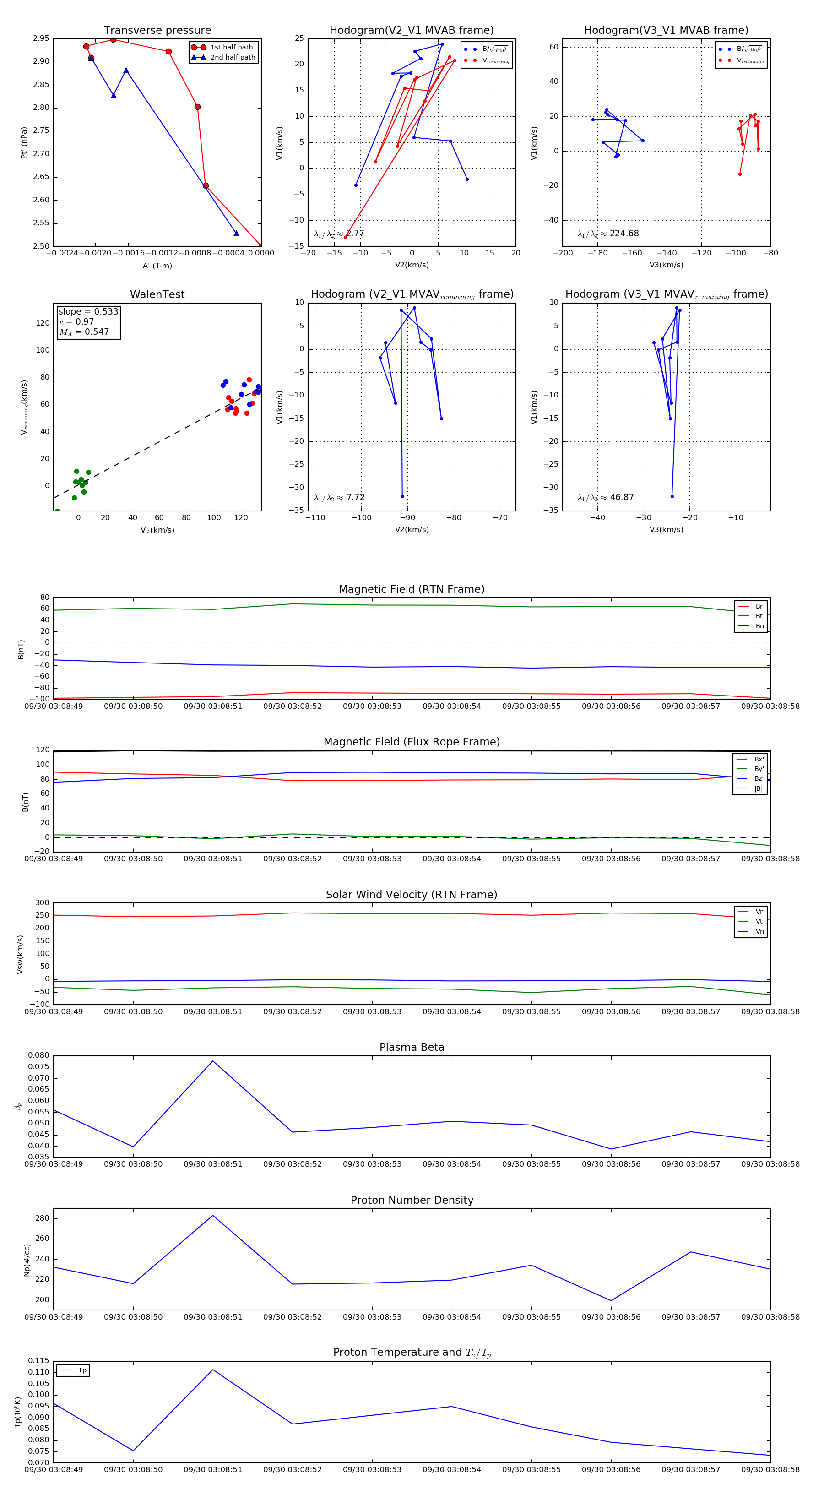Click the 'Br' legend entry
This screenshot has height=1511, width=824.
click(751, 607)
